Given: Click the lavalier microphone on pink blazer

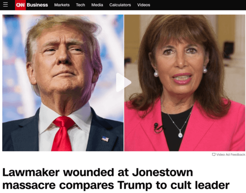Looking at the screenshot, I should point(158,128).
